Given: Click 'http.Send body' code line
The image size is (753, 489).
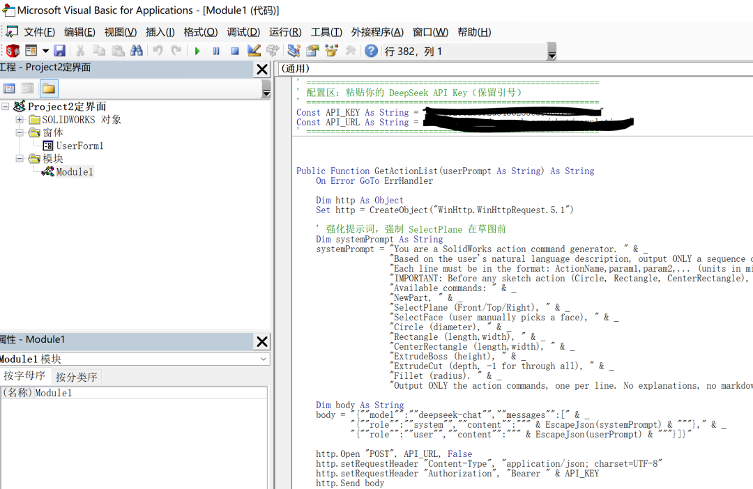Looking at the screenshot, I should coord(350,483).
